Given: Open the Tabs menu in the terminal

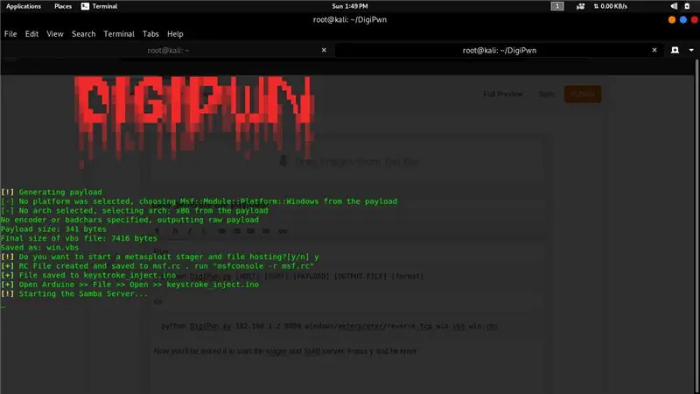Looking at the screenshot, I should coord(150,34).
